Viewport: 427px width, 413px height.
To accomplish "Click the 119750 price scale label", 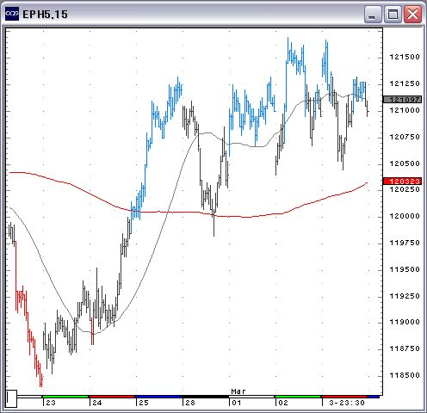I will click(405, 243).
